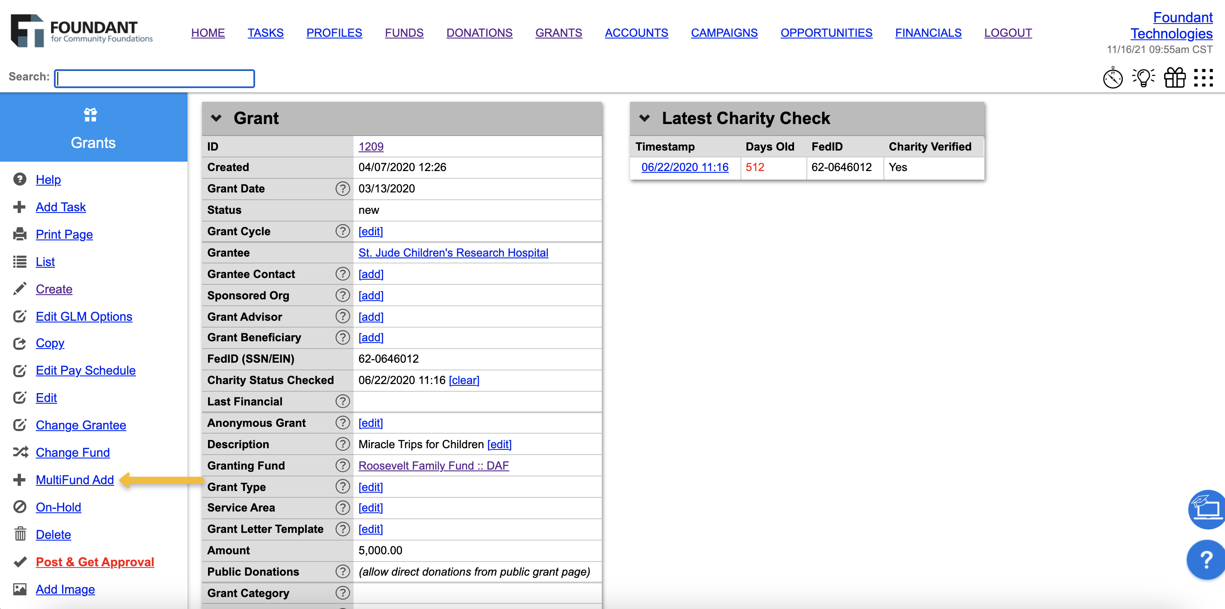Open the TASKS menu
Image resolution: width=1225 pixels, height=609 pixels.
click(265, 33)
